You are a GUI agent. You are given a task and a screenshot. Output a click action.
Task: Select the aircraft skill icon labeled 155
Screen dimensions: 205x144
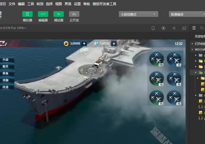[x=156, y=59]
